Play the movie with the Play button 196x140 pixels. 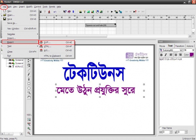pos(112,12)
